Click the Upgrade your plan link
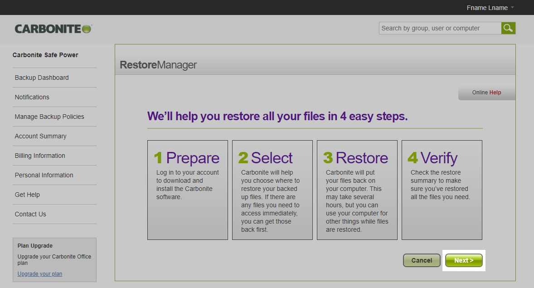The height and width of the screenshot is (288, 534). [x=40, y=274]
